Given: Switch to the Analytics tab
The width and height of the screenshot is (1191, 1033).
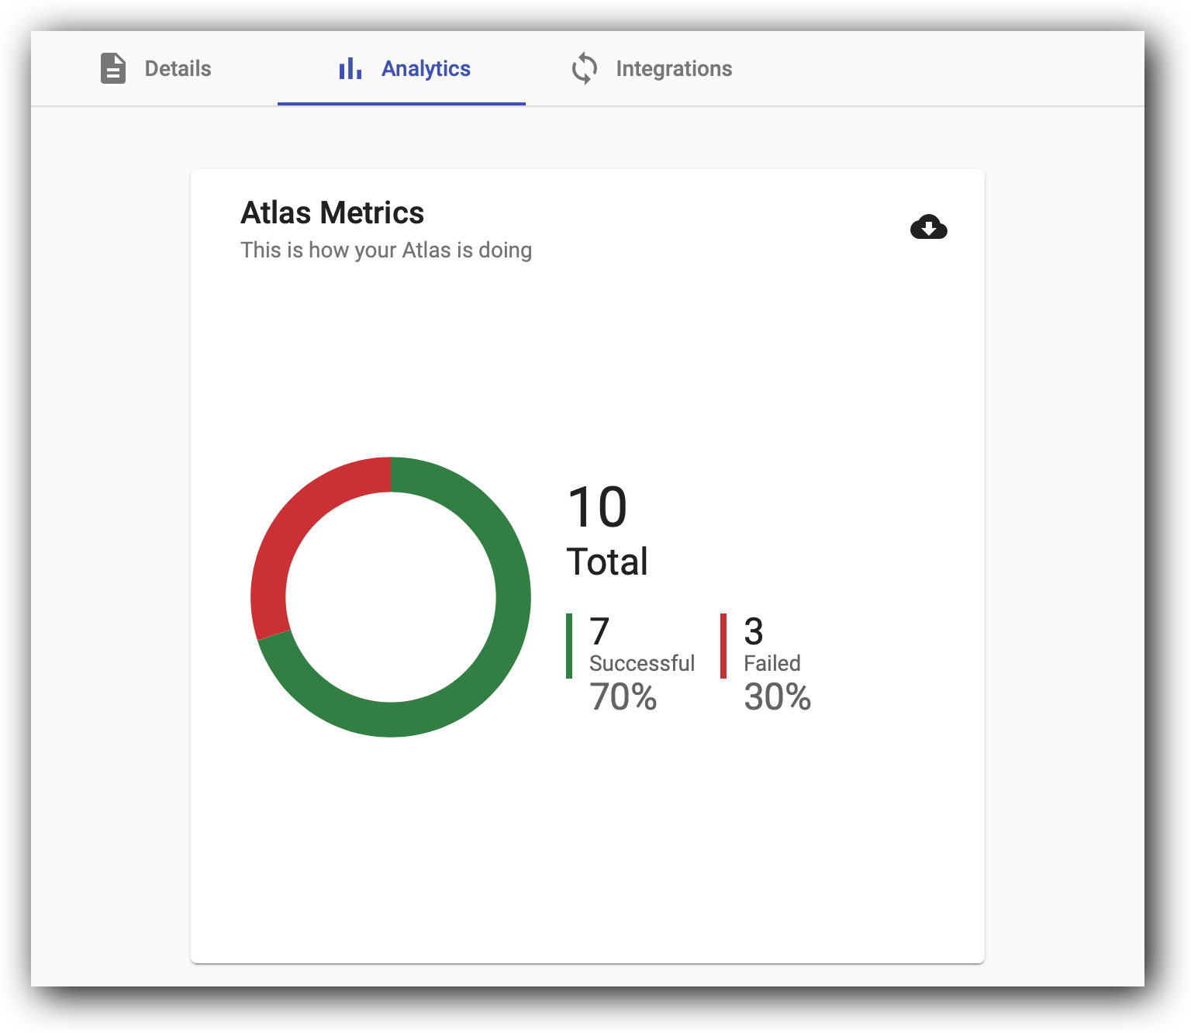Looking at the screenshot, I should (402, 68).
